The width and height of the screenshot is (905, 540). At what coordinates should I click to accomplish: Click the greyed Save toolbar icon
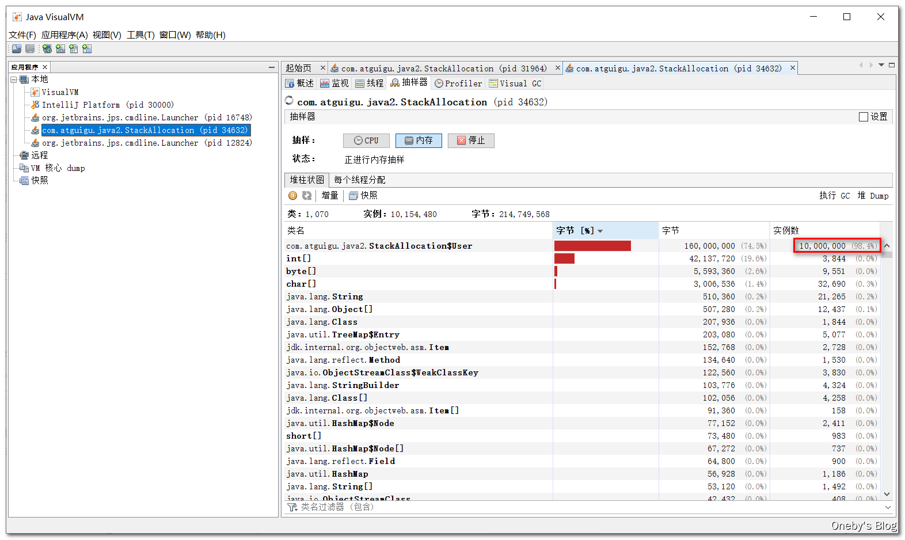[30, 49]
